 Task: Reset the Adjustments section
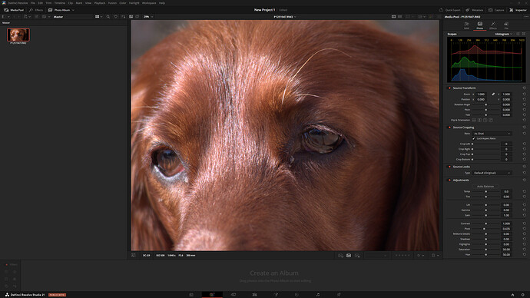click(525, 180)
